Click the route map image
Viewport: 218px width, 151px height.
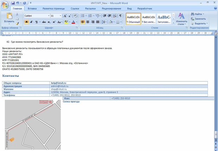[x=33, y=125]
